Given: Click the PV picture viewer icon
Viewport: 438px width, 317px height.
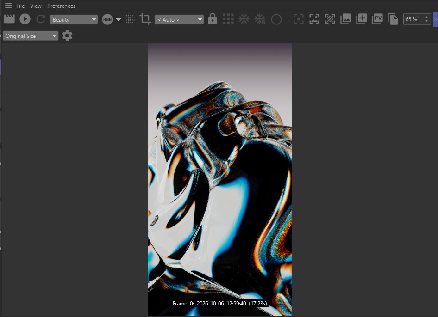Looking at the screenshot, I should click(377, 19).
